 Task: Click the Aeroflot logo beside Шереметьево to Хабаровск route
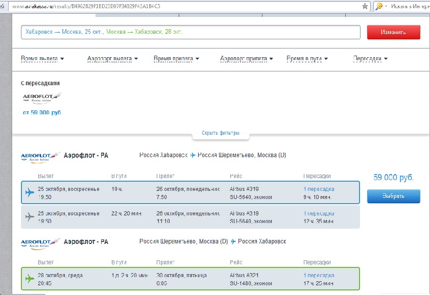(40, 244)
